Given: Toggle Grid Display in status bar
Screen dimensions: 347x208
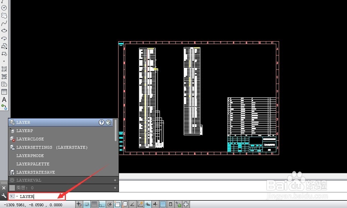Looking at the screenshot, I should [94, 204].
